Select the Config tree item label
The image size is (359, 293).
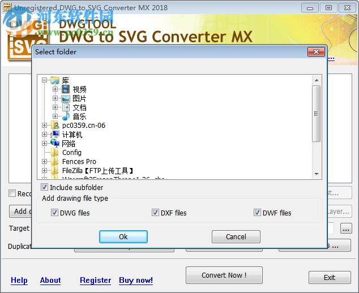click(72, 153)
